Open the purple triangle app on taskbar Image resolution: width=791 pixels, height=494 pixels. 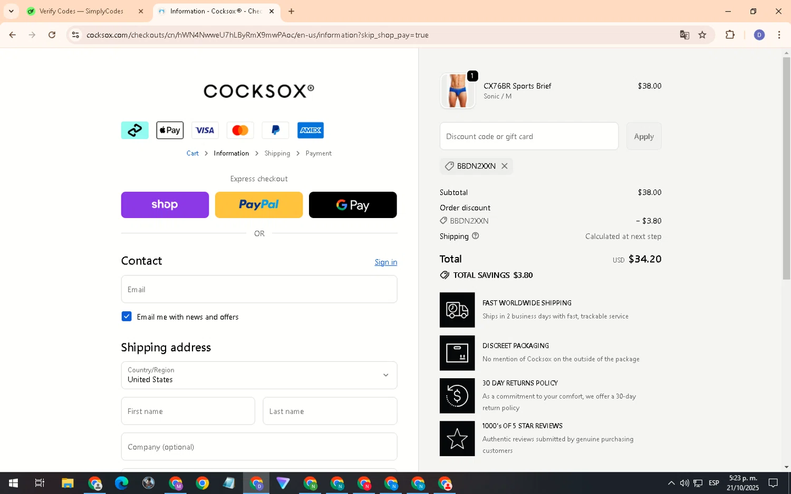pos(283,483)
